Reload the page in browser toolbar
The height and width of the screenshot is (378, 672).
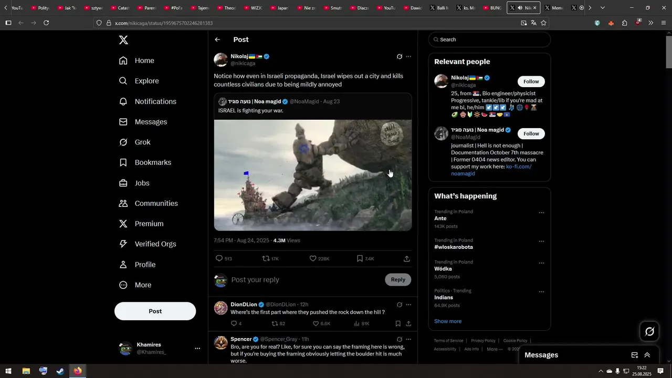[46, 23]
